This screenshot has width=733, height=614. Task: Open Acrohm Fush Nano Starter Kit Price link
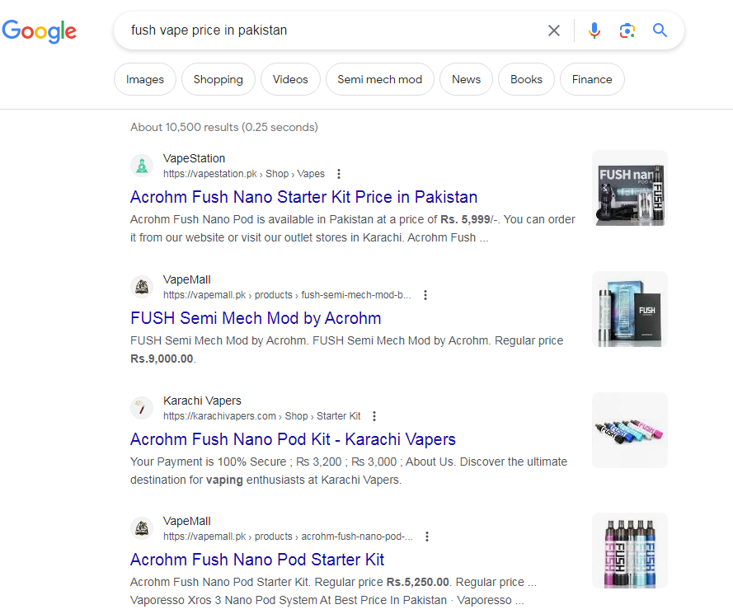coord(303,197)
